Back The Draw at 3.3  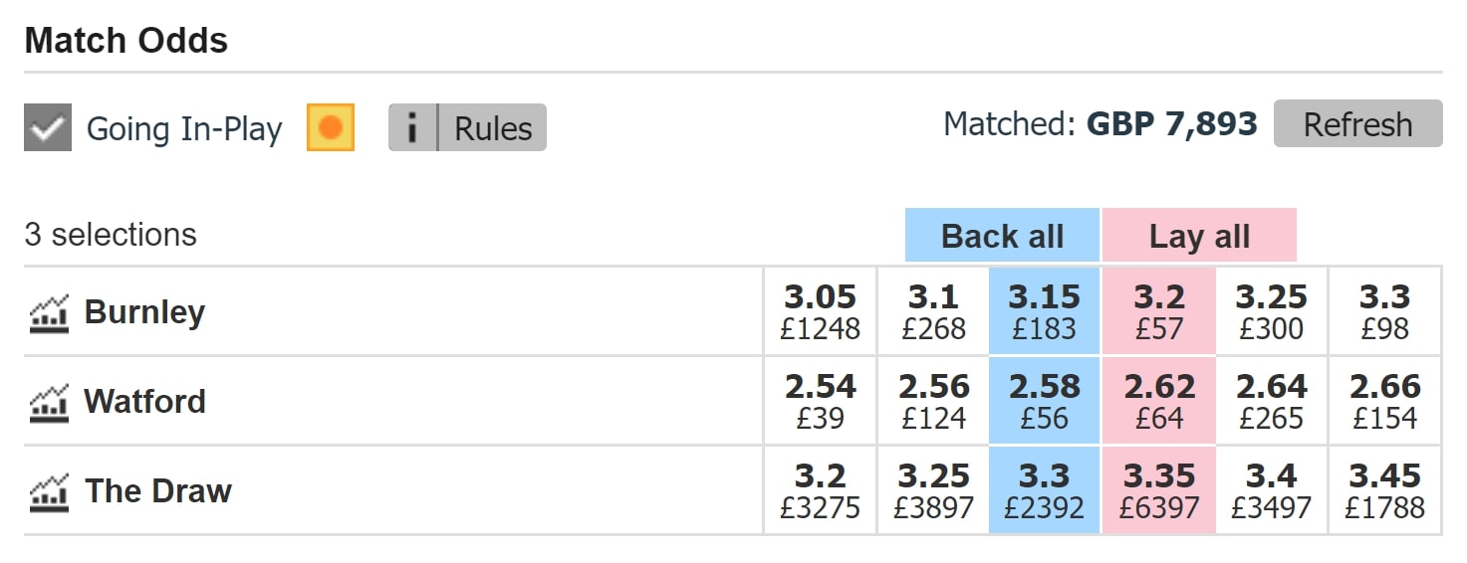click(x=1044, y=490)
